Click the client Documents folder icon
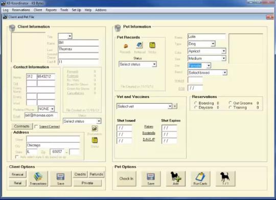Image resolution: width=276 pixels, height=200 pixels. click(95, 128)
